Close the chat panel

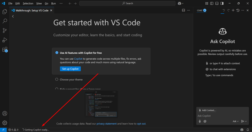(248, 10)
